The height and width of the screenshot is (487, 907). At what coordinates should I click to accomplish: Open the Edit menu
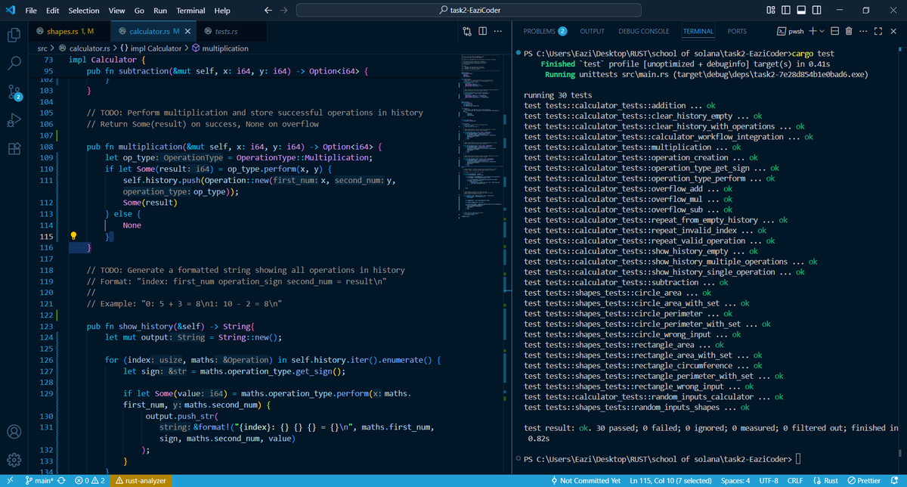point(53,11)
